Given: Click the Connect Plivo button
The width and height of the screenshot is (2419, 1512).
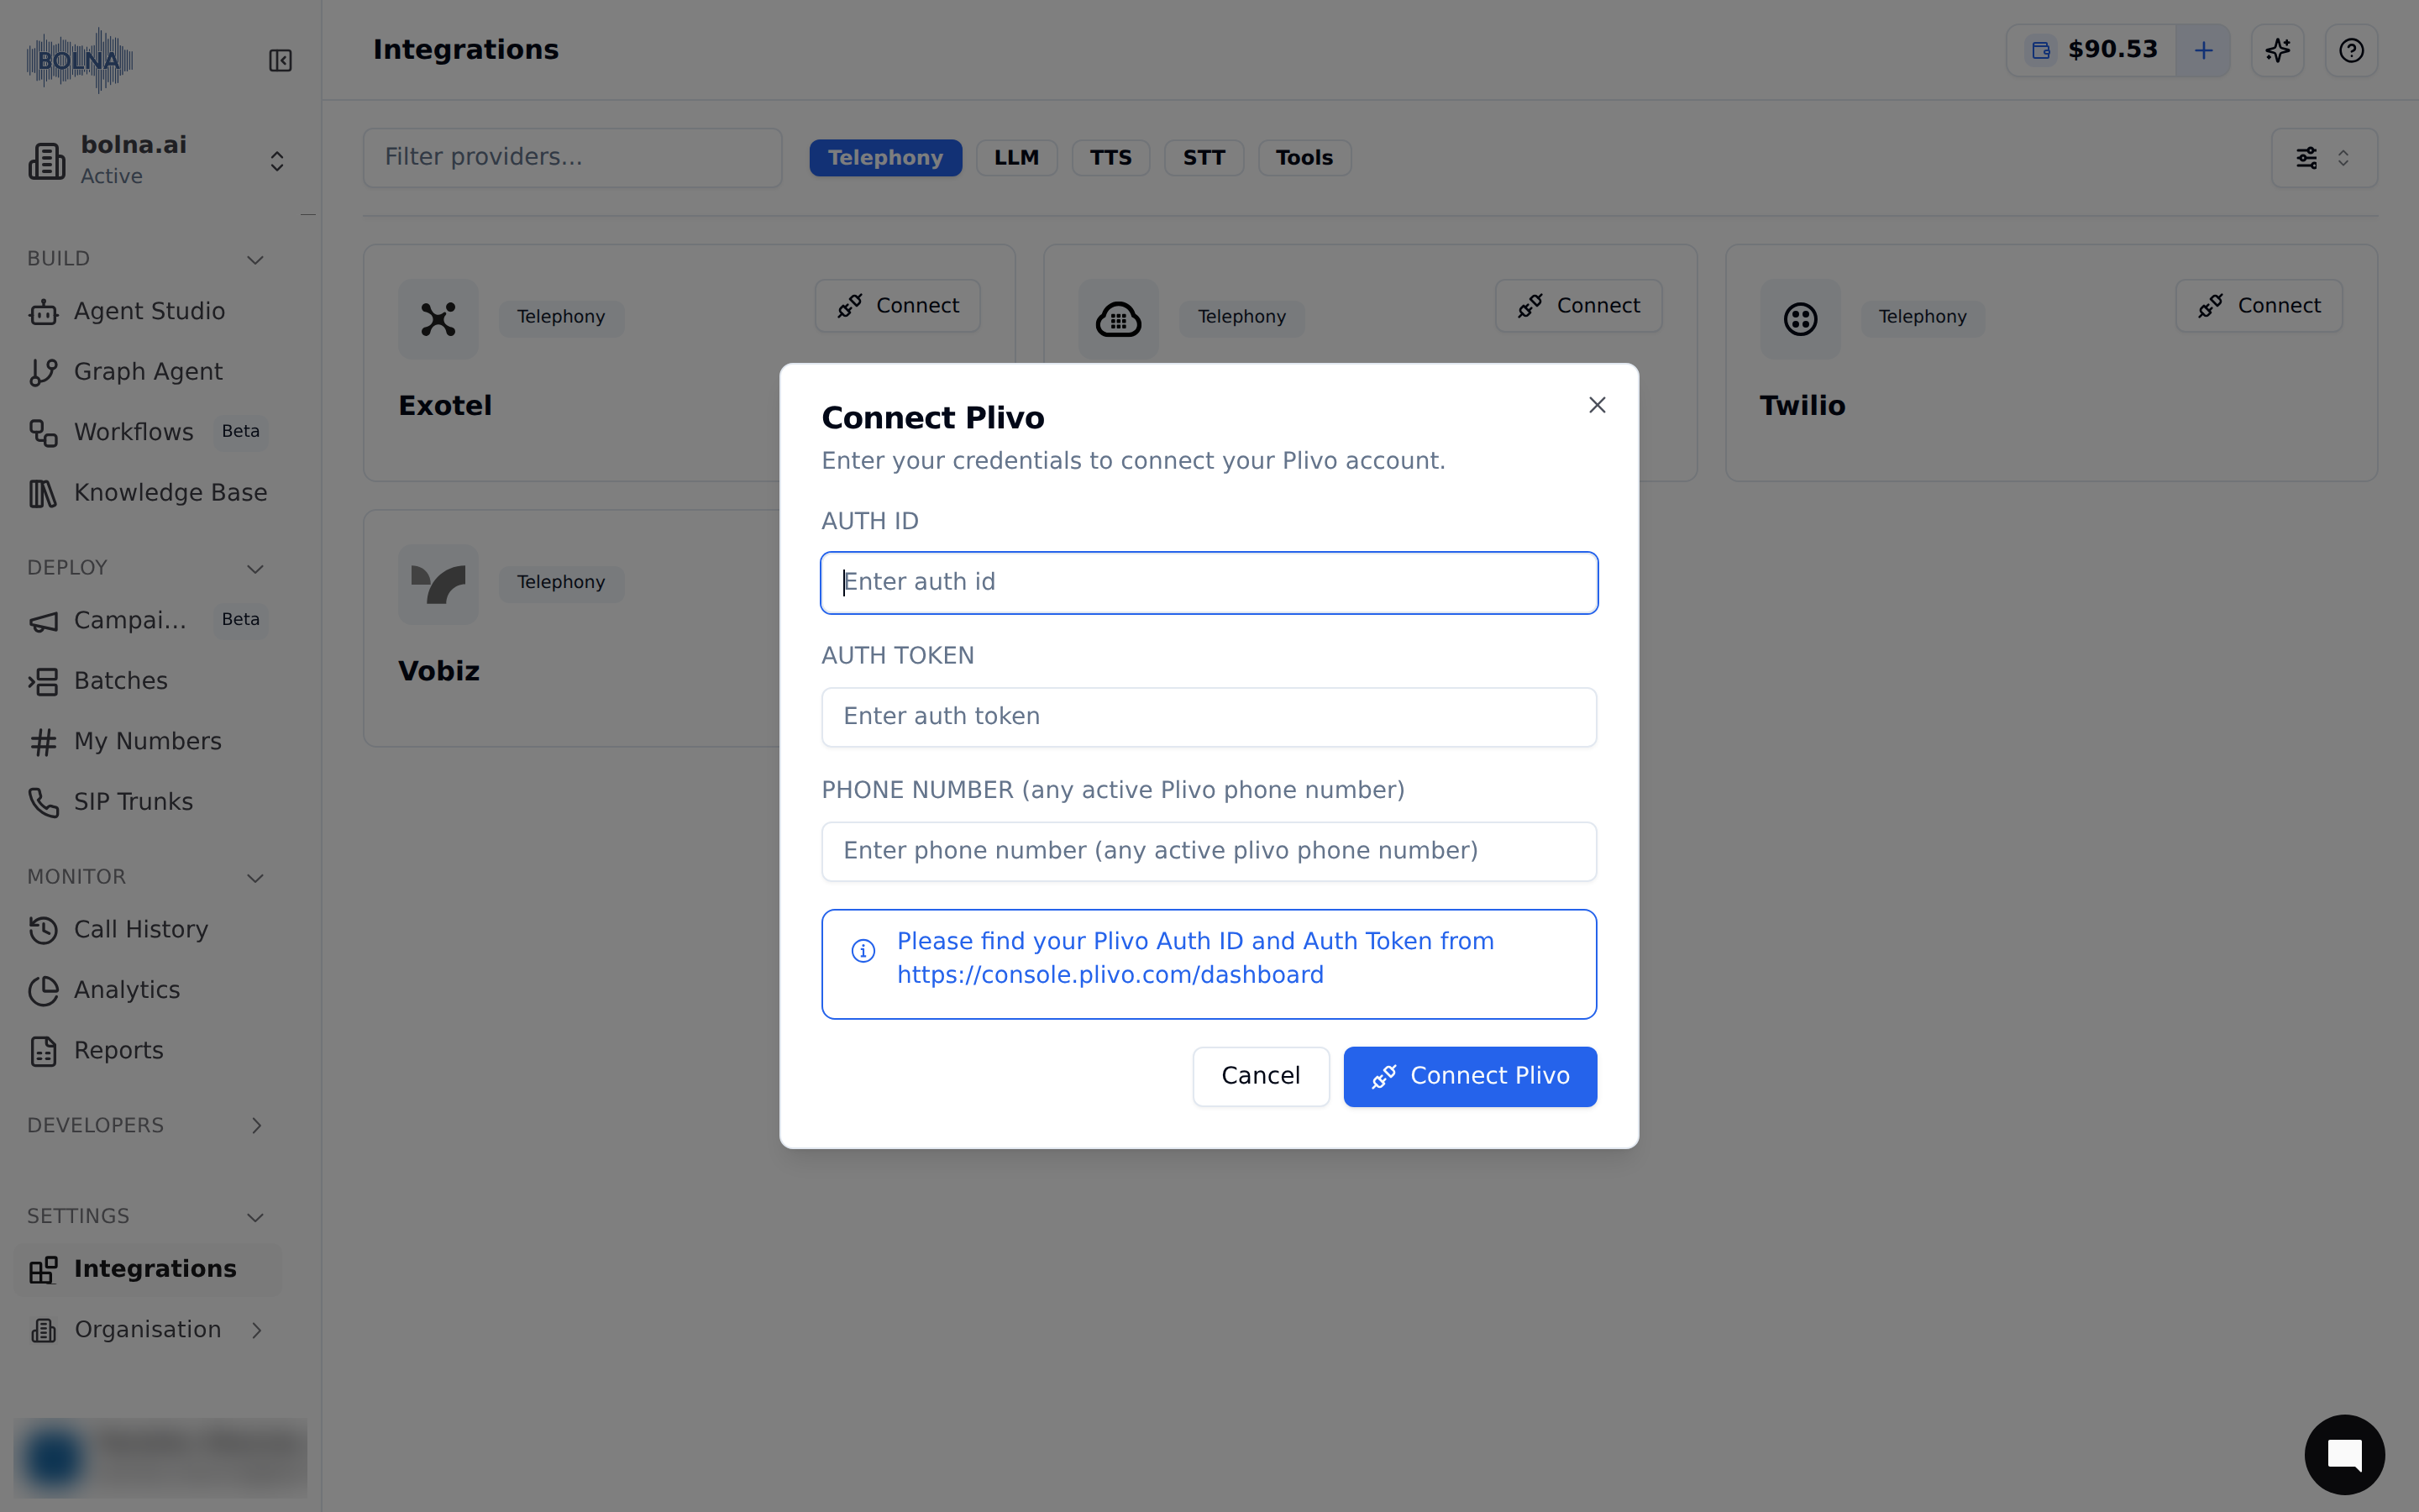Looking at the screenshot, I should click(x=1469, y=1076).
